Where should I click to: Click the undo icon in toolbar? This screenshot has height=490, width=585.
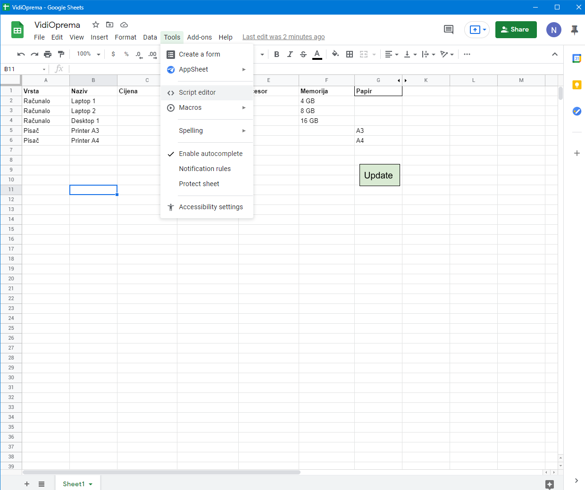[21, 54]
